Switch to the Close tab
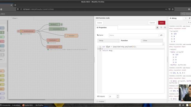191x107 pixels. pyautogui.click(x=152, y=40)
